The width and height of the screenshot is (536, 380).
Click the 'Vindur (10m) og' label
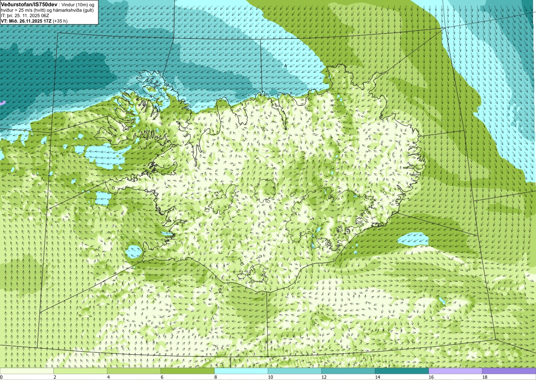[77, 4]
